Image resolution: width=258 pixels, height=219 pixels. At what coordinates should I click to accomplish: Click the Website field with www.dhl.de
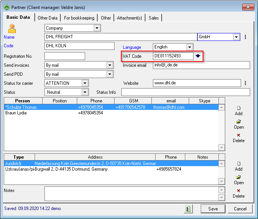[197, 83]
